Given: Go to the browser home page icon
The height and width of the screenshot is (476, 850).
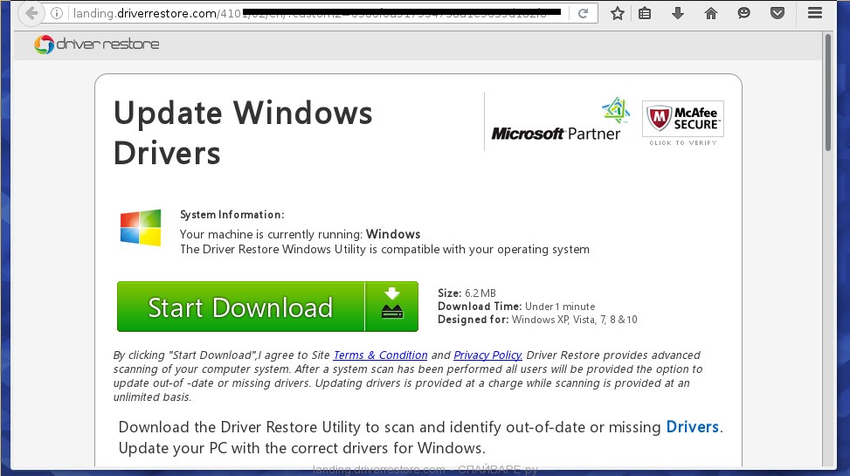Looking at the screenshot, I should (711, 13).
